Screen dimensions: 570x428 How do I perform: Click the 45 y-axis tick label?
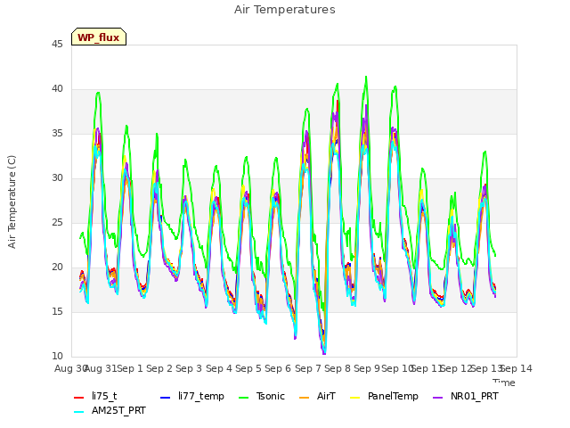pos(57,45)
